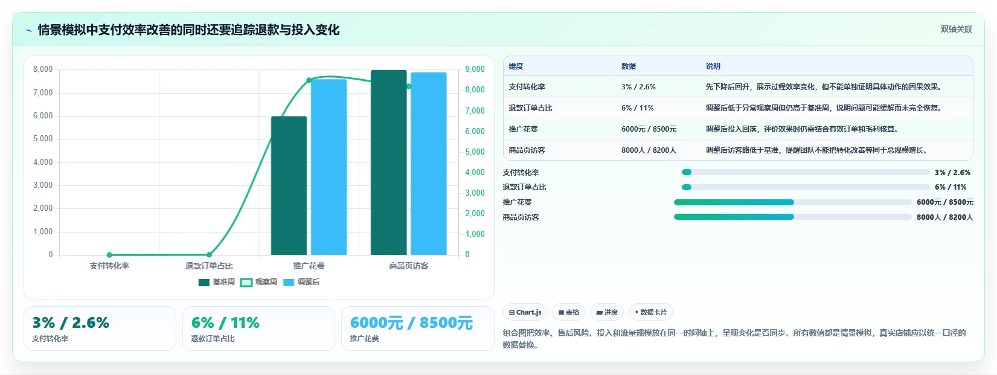Click the 9,000 right-axis tick label
The width and height of the screenshot is (997, 375).
point(475,69)
